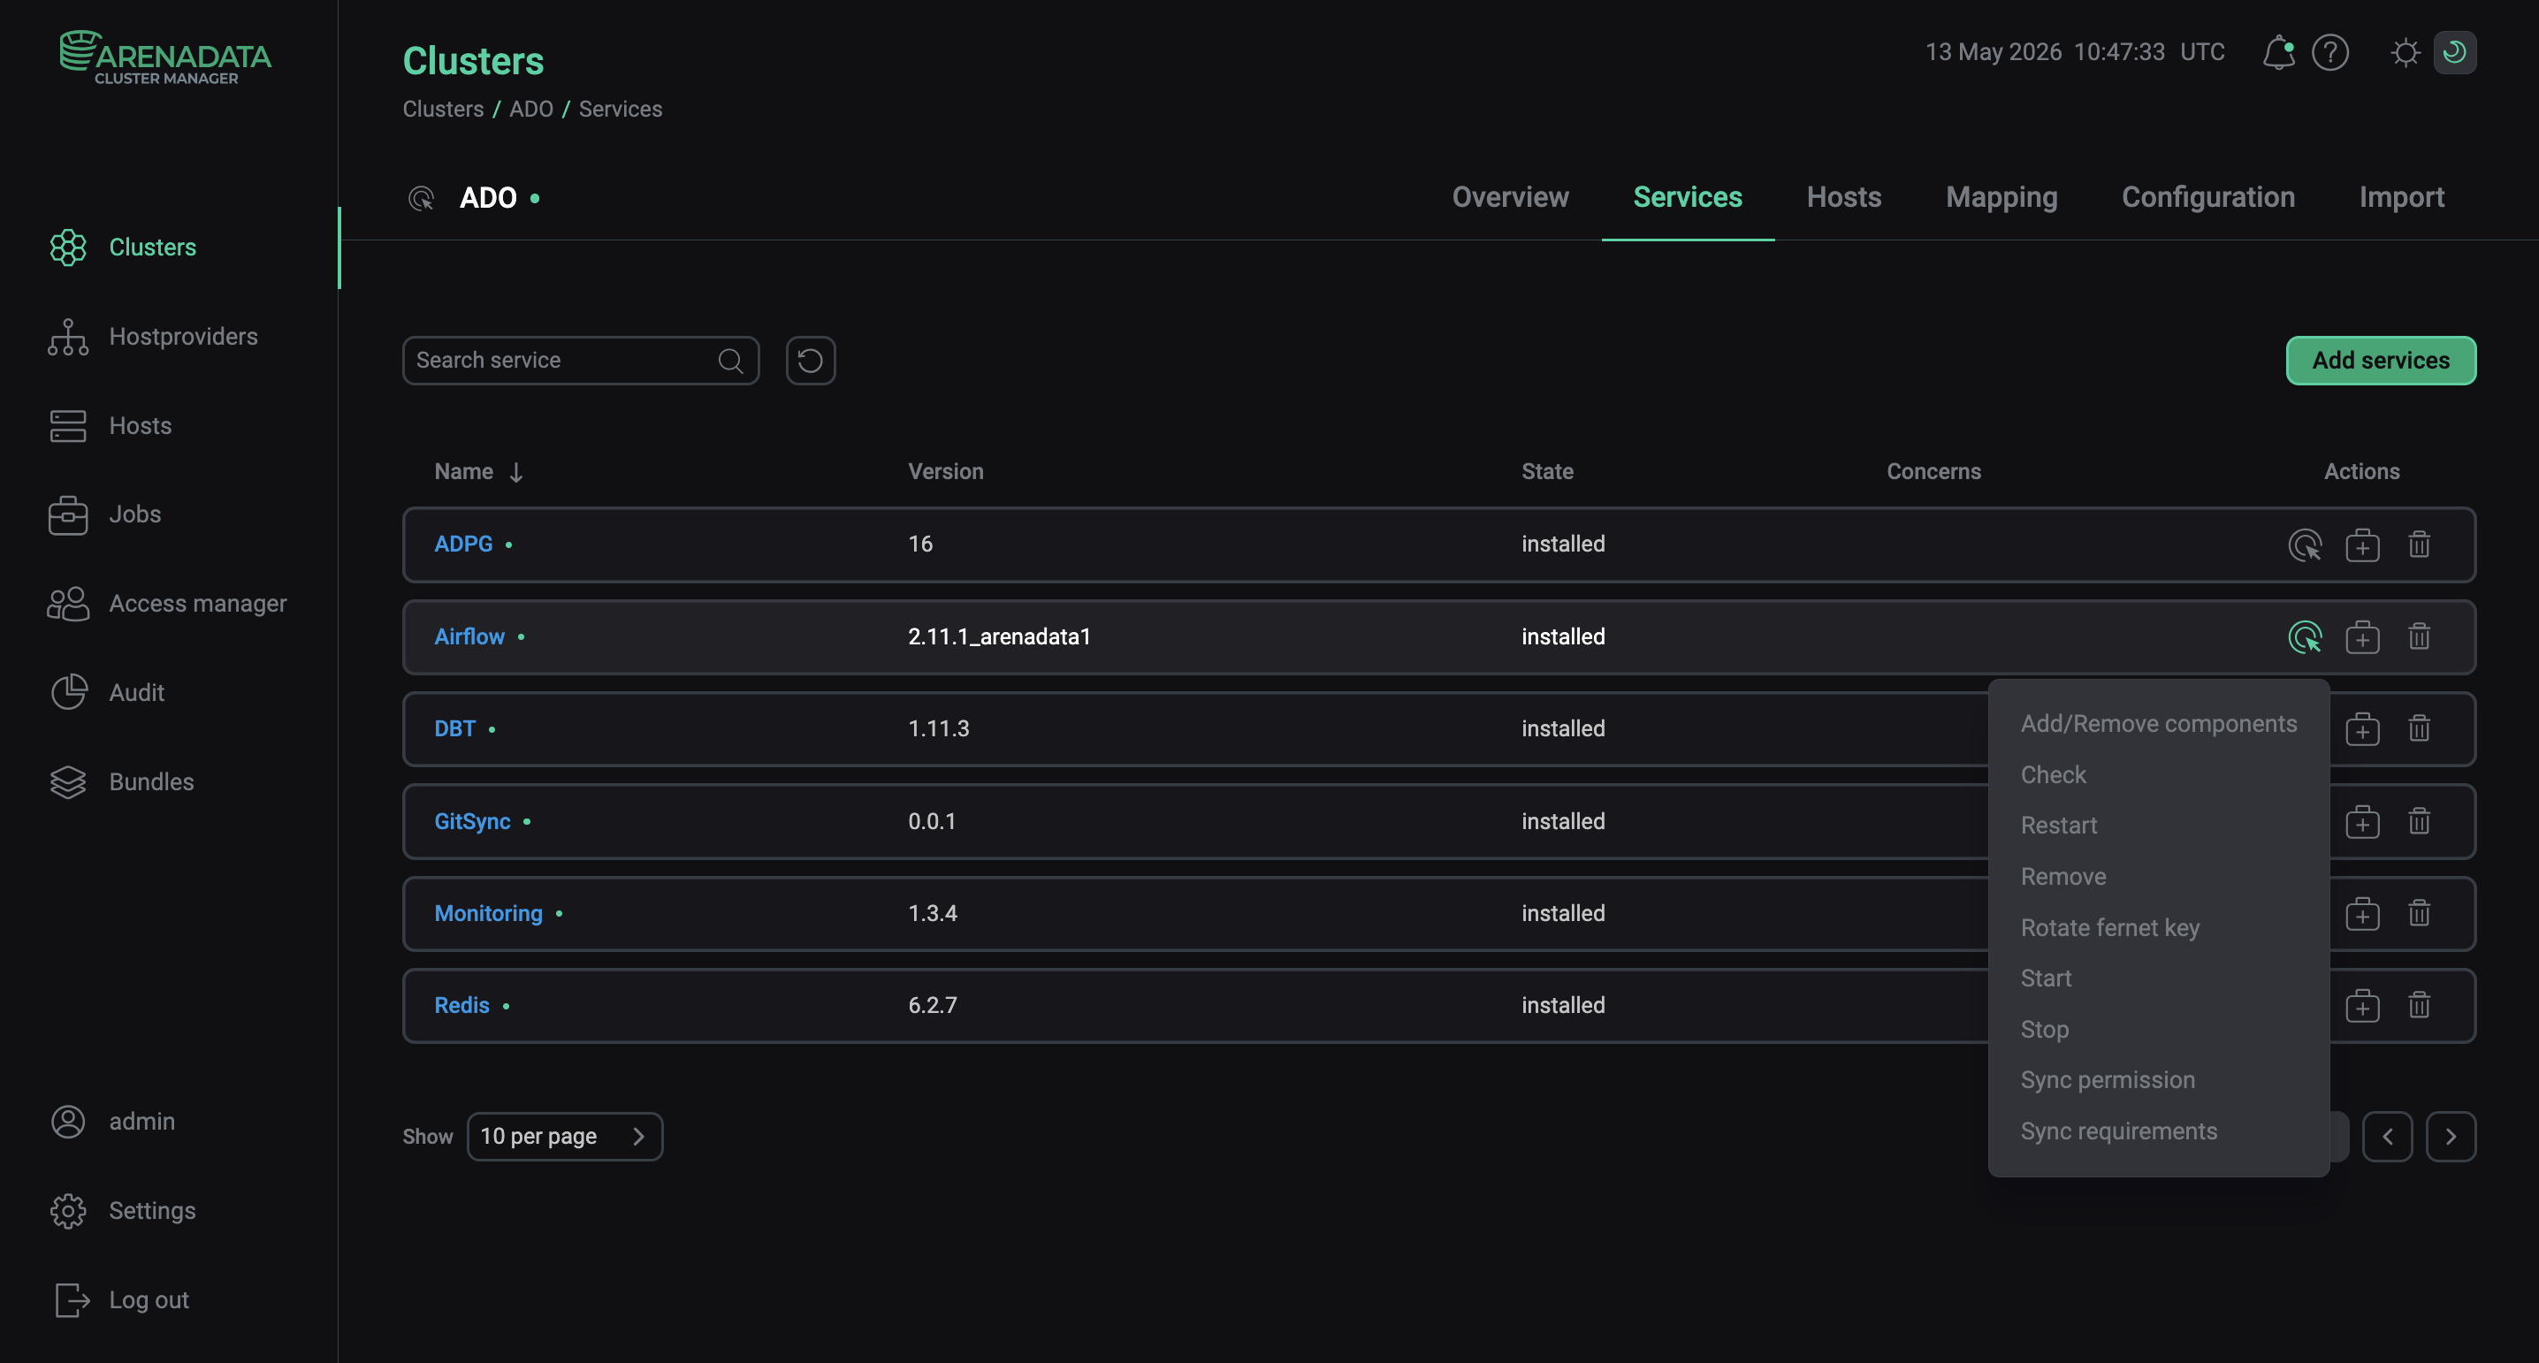
Task: Switch to light theme with sun icon
Action: (x=2405, y=52)
